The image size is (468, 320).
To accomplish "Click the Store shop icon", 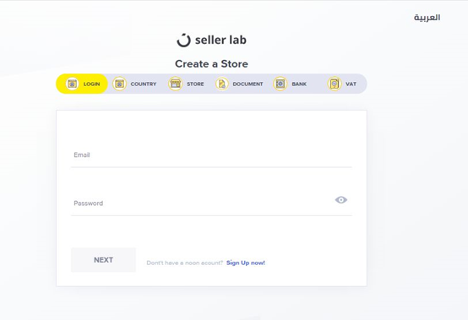I will tap(175, 84).
